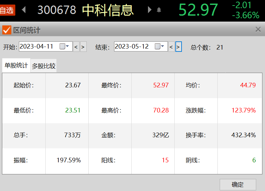This screenshot has height=191, width=265.
Task: Select 阴线 value 6
Action: pyautogui.click(x=254, y=160)
